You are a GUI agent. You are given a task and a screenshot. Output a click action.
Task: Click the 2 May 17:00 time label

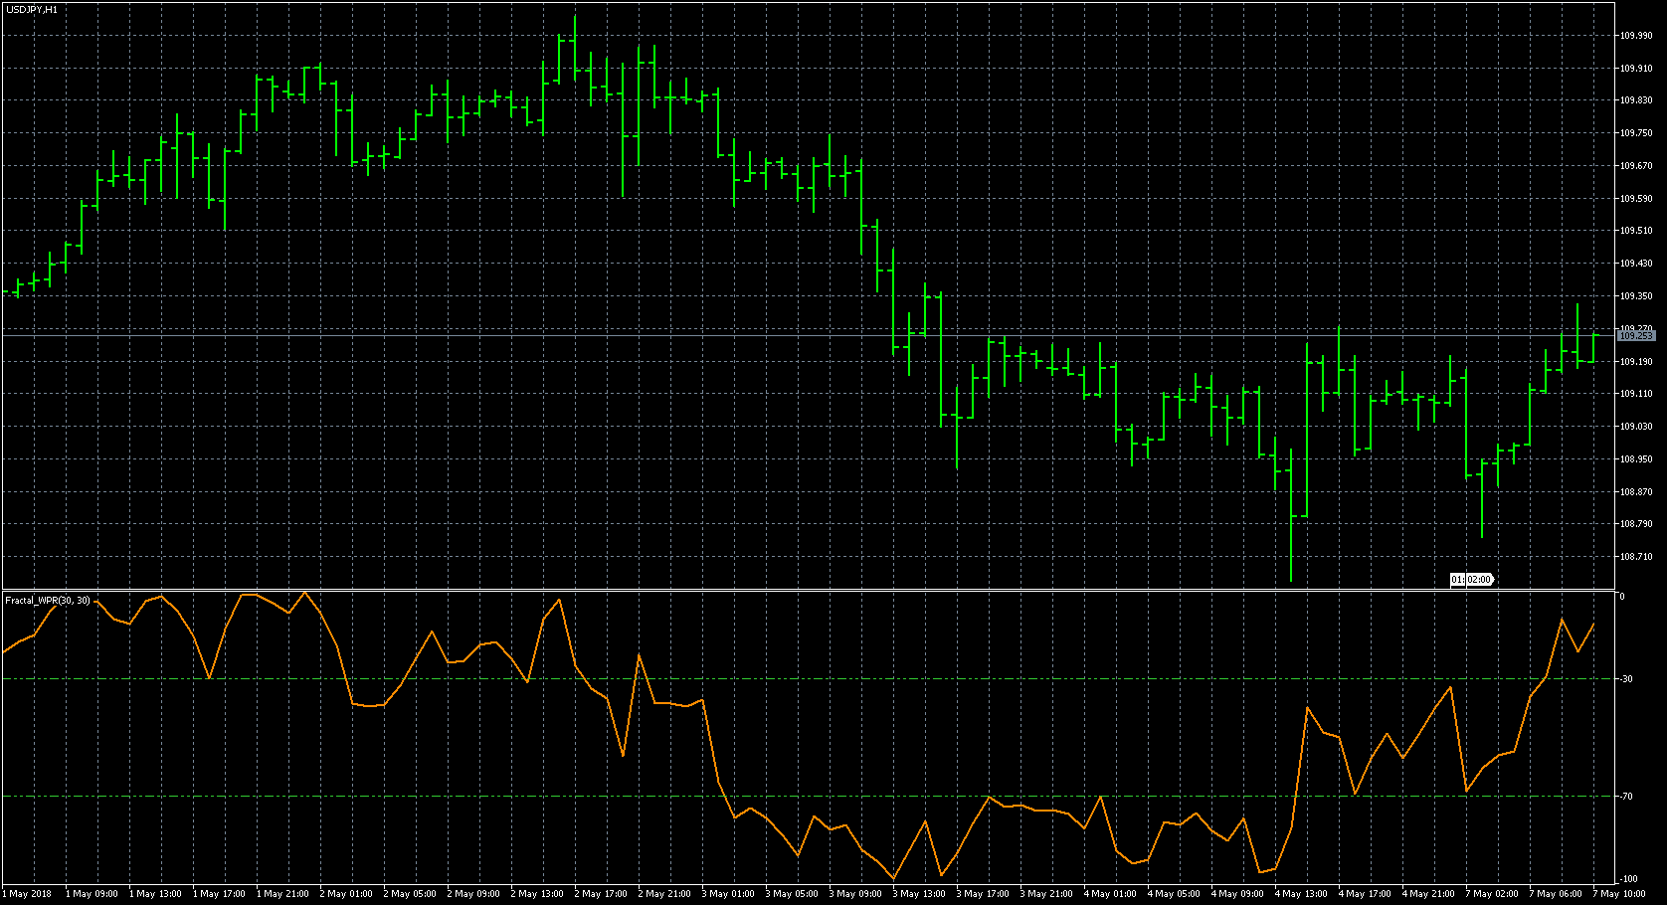601,894
